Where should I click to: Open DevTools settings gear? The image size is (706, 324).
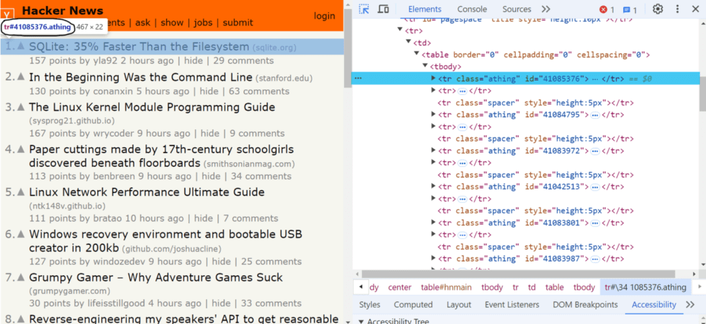(658, 9)
